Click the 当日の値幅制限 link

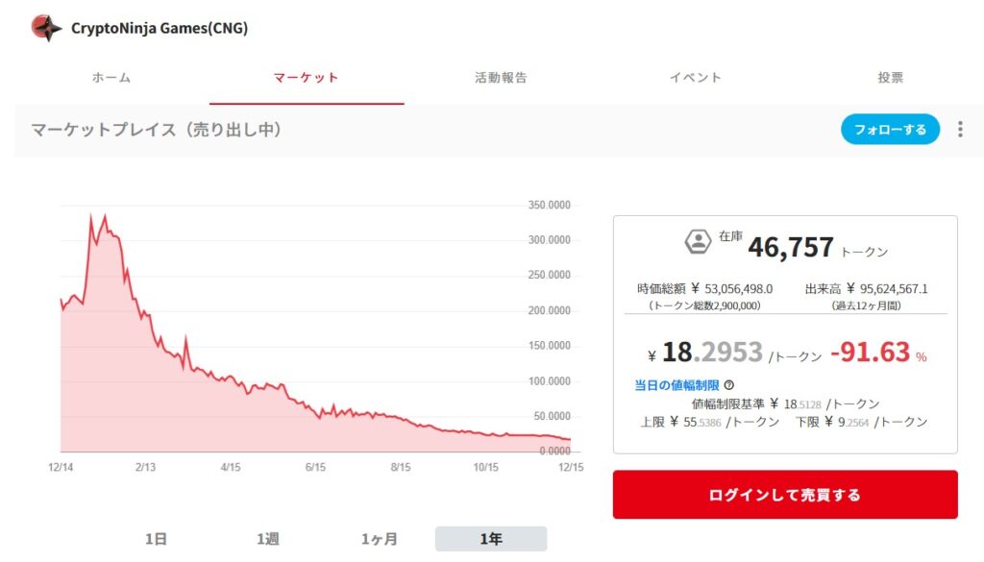click(676, 385)
